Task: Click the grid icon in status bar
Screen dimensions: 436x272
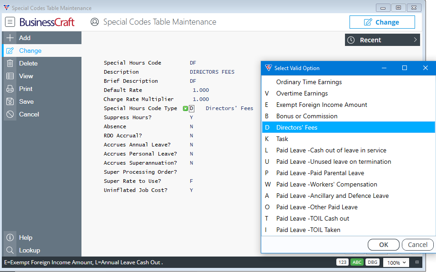Action: tap(417, 262)
